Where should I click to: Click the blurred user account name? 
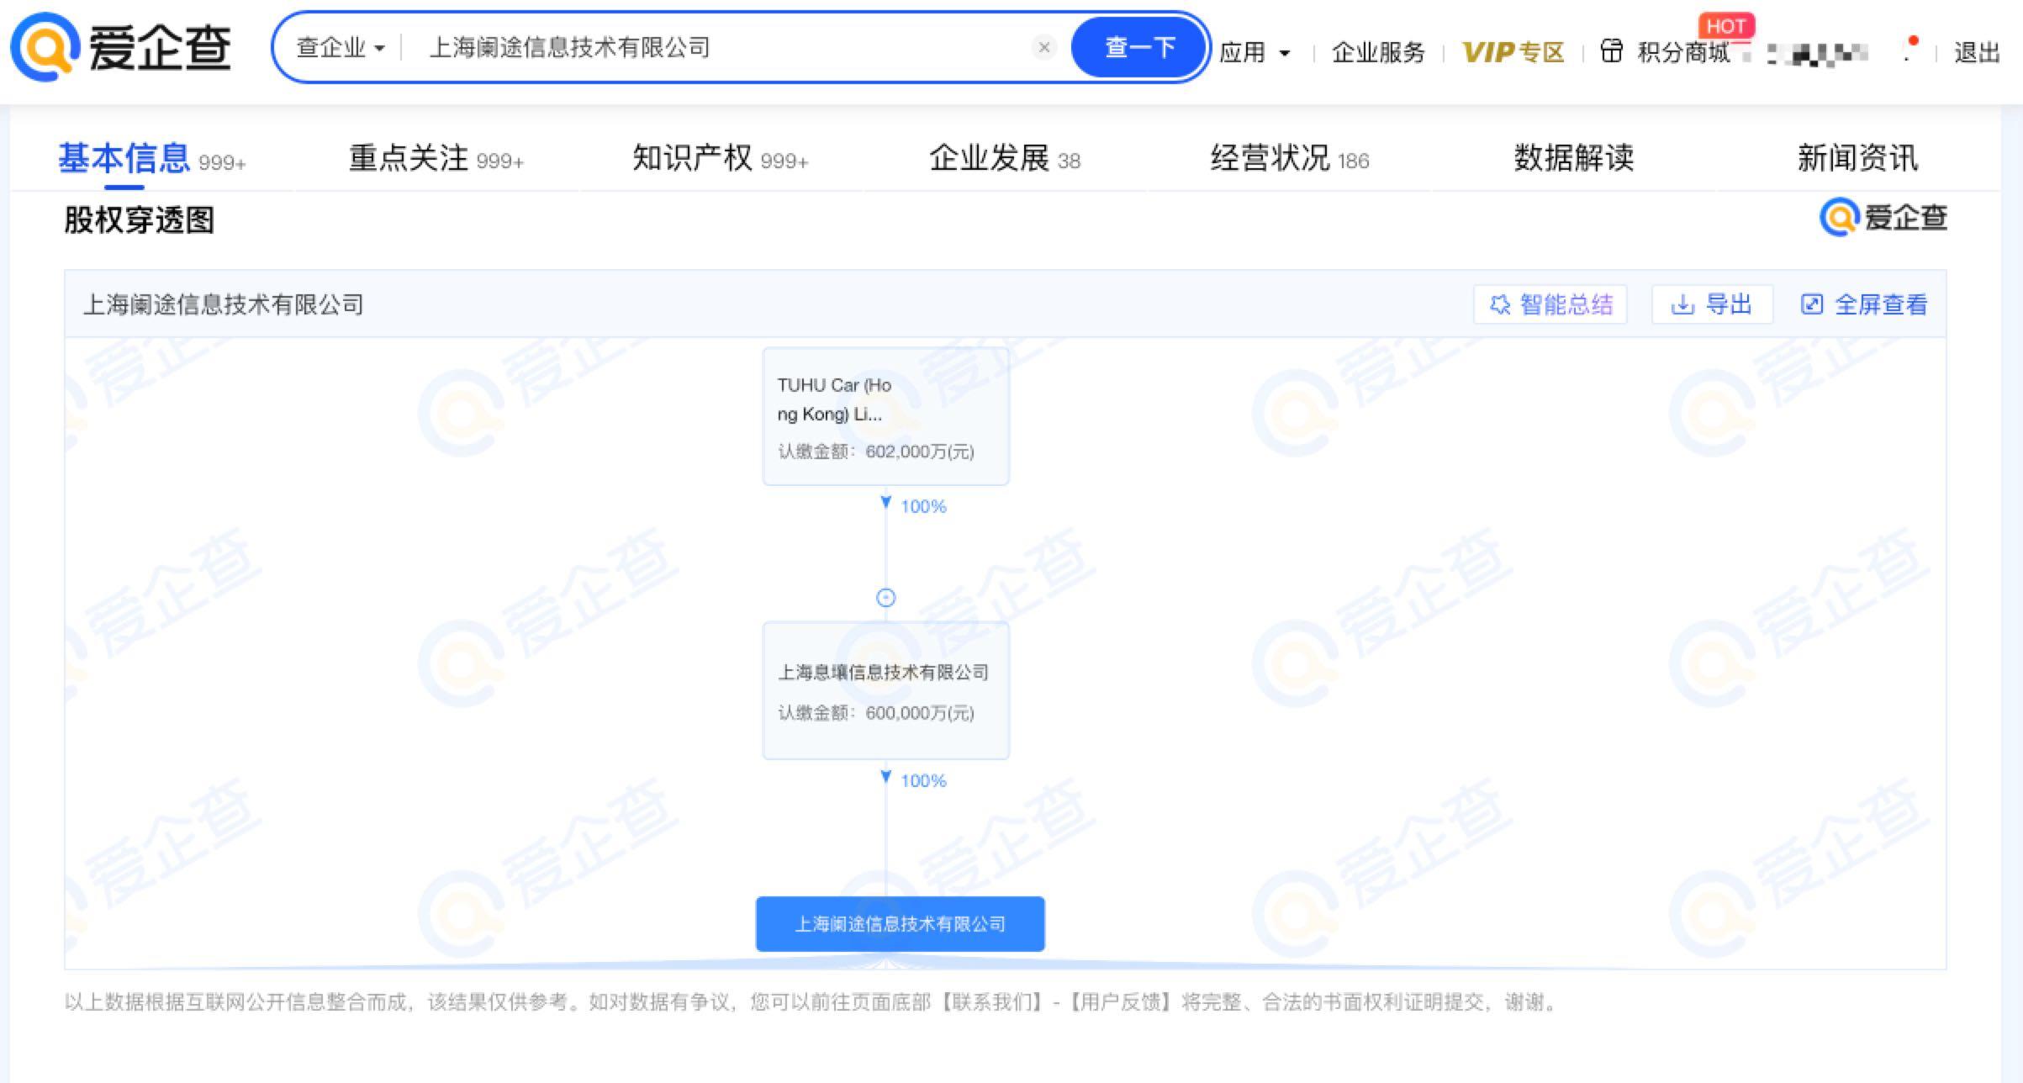coord(1816,54)
